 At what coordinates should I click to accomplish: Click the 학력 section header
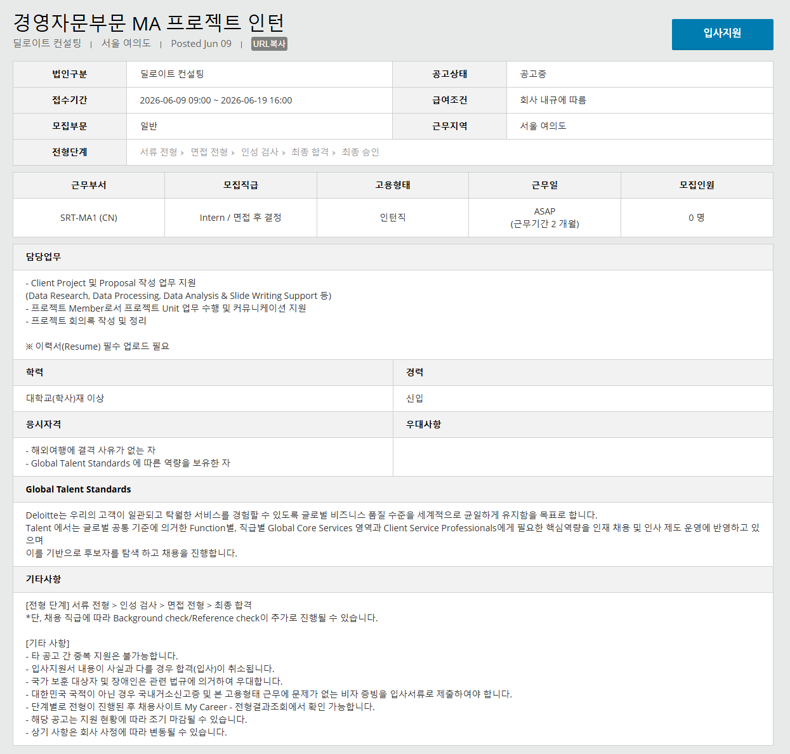click(203, 373)
